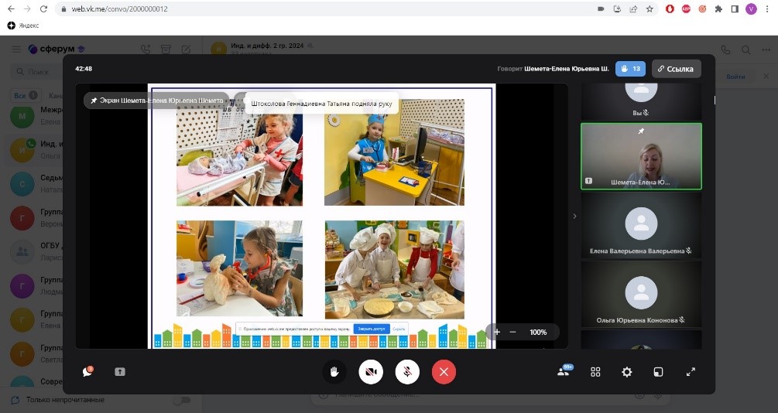Viewport: 778px width, 413px height.
Task: Toggle Только непрочитанные switch
Action: pos(182,400)
